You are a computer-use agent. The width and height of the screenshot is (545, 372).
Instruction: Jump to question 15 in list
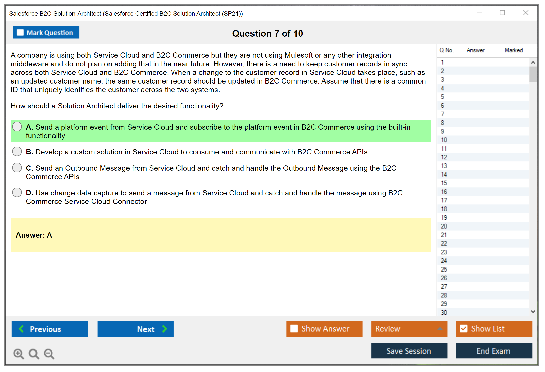pos(444,183)
